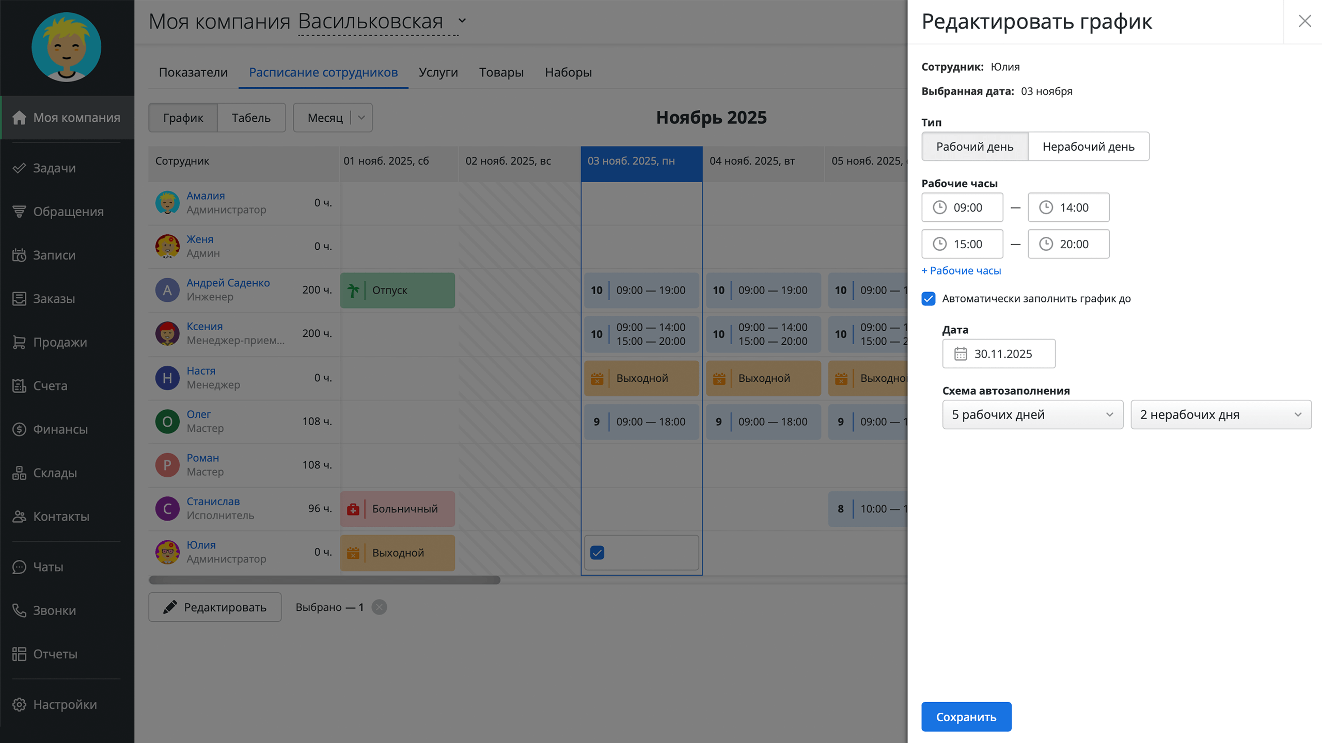The width and height of the screenshot is (1322, 743).
Task: Open the Месяц period dropdown
Action: click(333, 118)
